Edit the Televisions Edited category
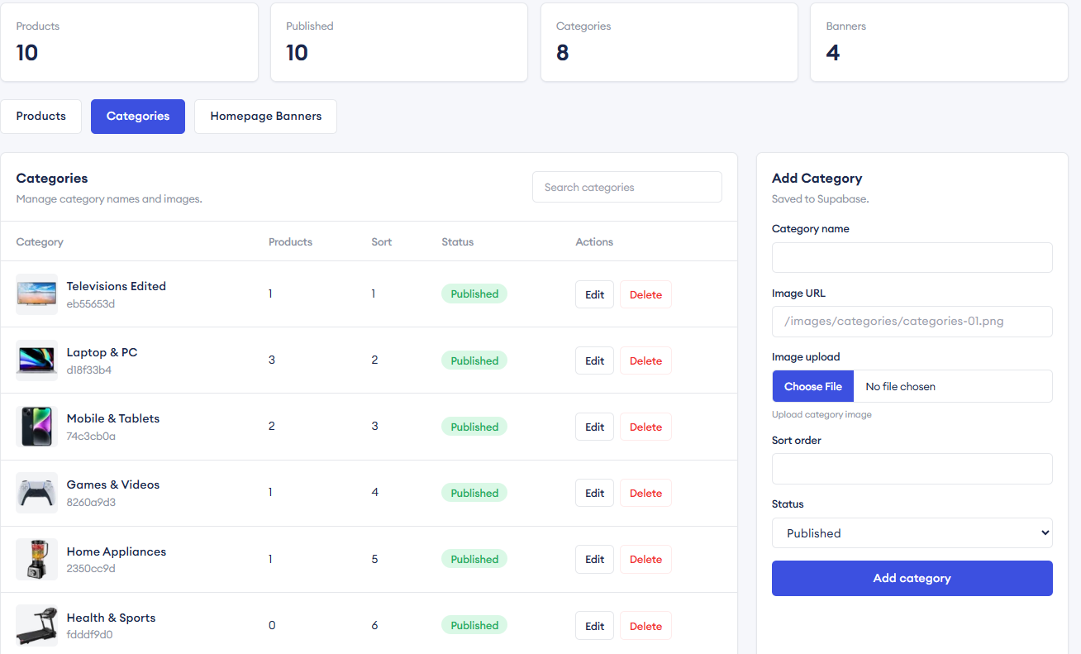 pos(594,294)
